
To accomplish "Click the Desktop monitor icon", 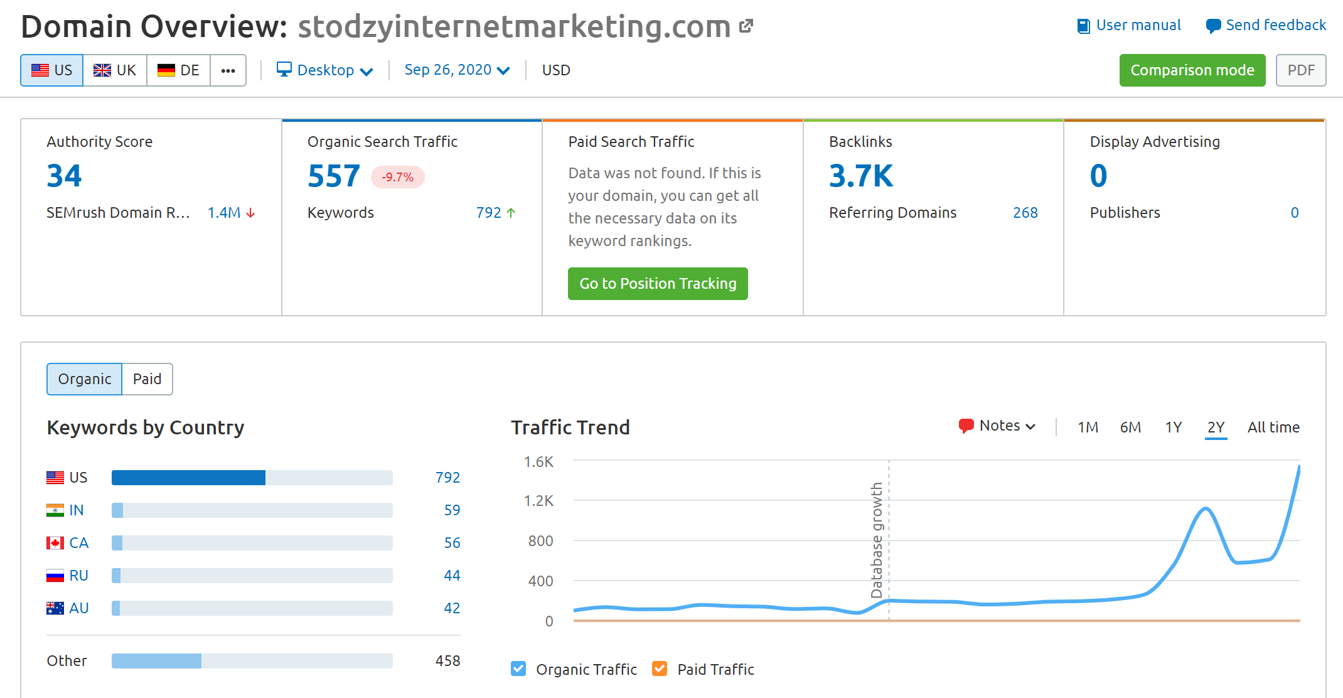I will (x=284, y=69).
